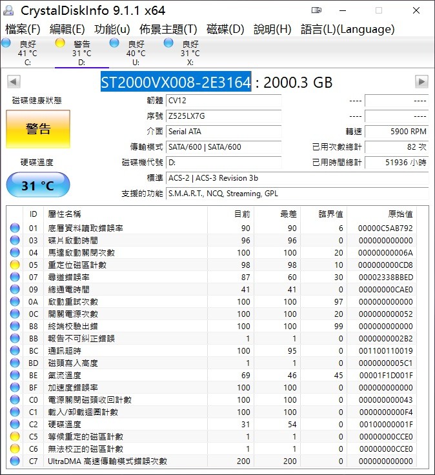Click the CrystalDiskInfo title bar app icon

9,10
